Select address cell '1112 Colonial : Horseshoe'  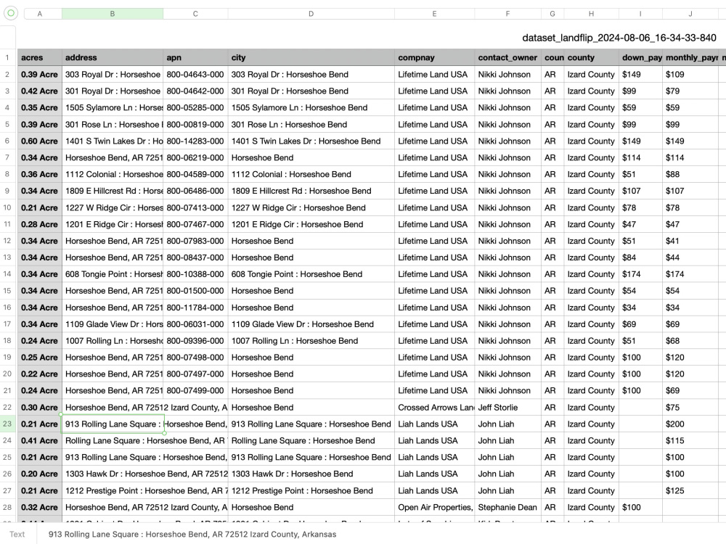113,174
